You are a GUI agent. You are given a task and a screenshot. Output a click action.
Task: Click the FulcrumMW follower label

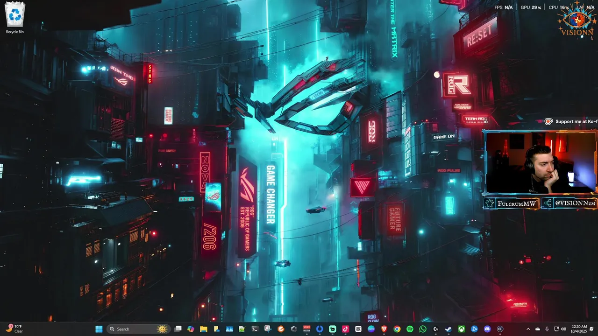[511, 203]
